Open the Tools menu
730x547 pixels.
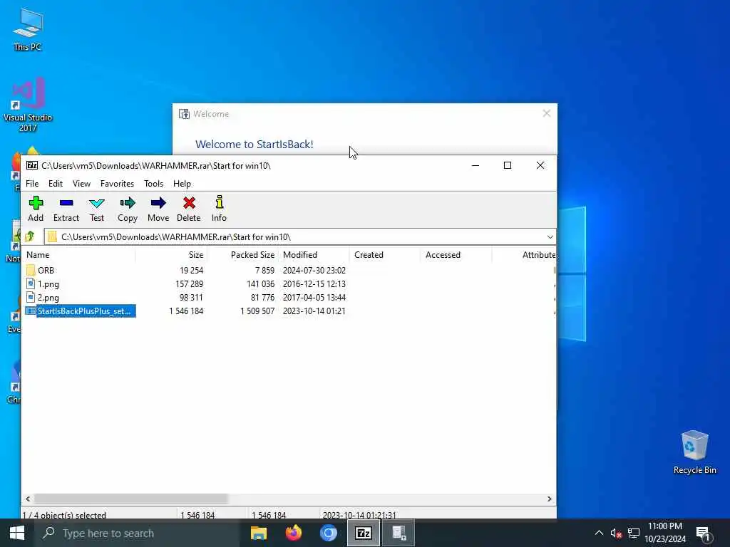coord(154,184)
